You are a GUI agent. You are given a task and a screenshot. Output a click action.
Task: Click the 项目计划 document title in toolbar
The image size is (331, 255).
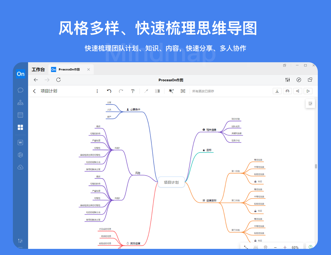(49, 91)
